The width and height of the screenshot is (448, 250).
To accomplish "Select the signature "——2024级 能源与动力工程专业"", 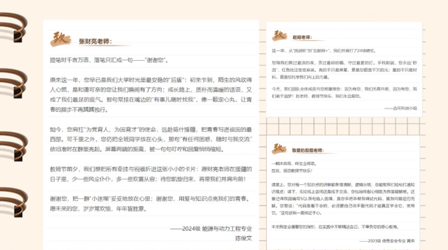I will click(211, 229).
